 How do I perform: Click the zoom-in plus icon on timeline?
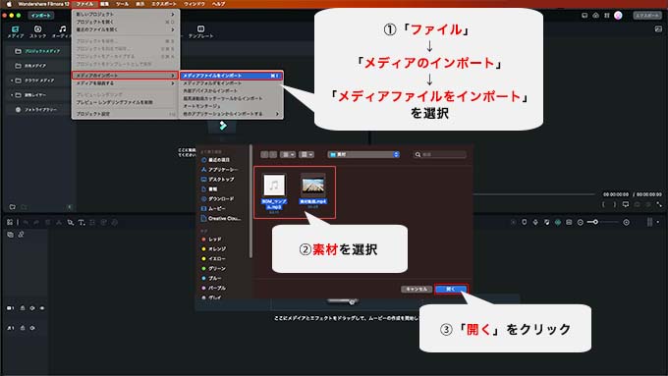coord(627,222)
